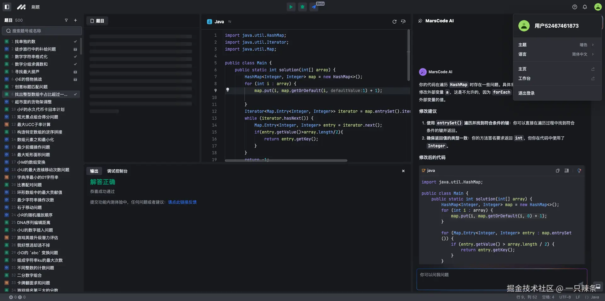Screen dimensions: 605x301
Task: Toggle the left sidebar panel
Action: point(7,7)
